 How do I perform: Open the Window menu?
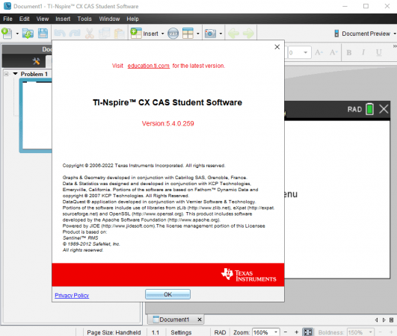(x=109, y=19)
